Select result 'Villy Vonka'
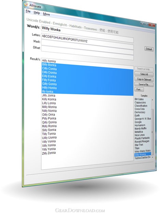This screenshot has width=160, height=213. (49, 142)
